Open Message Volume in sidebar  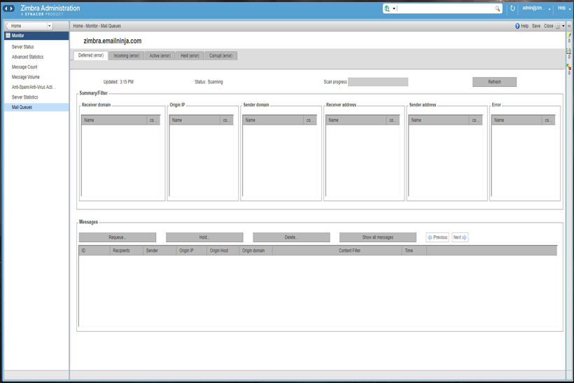[26, 77]
